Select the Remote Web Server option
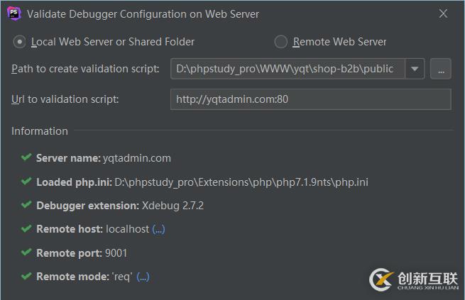This screenshot has width=465, height=300. [281, 42]
